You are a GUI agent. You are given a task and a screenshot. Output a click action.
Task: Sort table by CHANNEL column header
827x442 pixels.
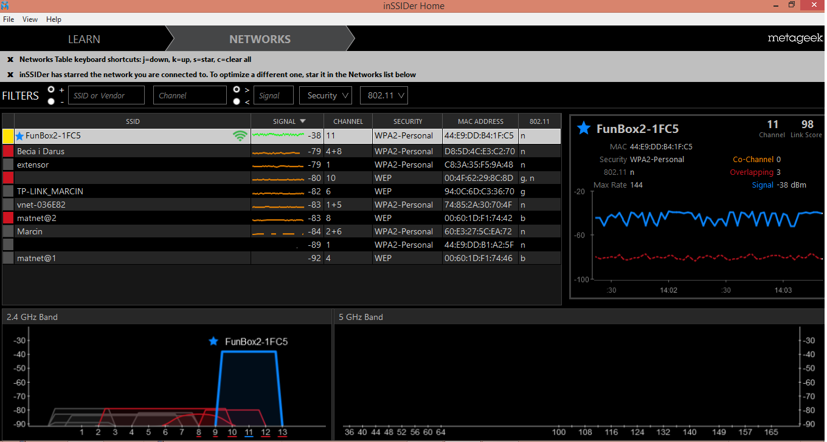click(348, 121)
